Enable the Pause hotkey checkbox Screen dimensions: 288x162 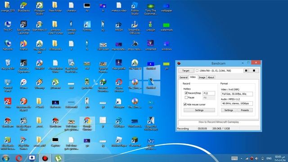(186, 98)
